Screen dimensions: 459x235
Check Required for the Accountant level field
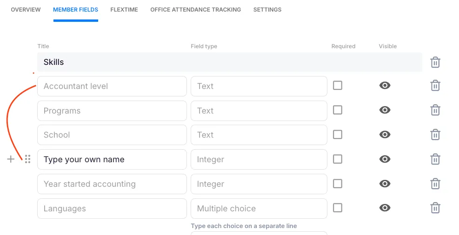coord(338,85)
